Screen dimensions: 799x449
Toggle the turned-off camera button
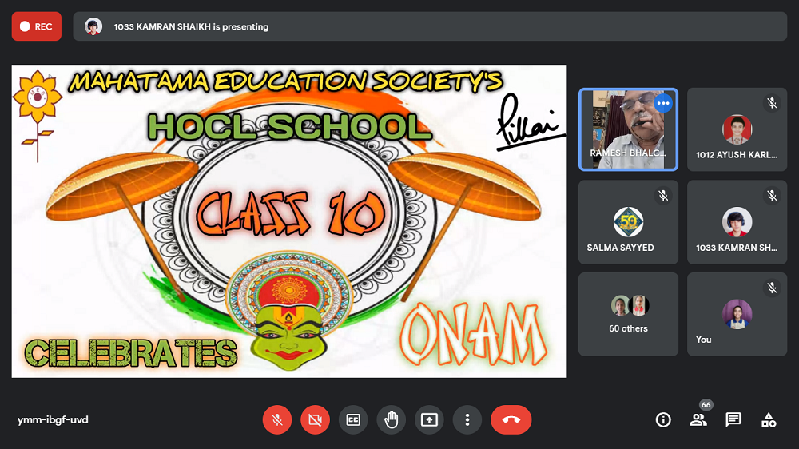(x=315, y=419)
